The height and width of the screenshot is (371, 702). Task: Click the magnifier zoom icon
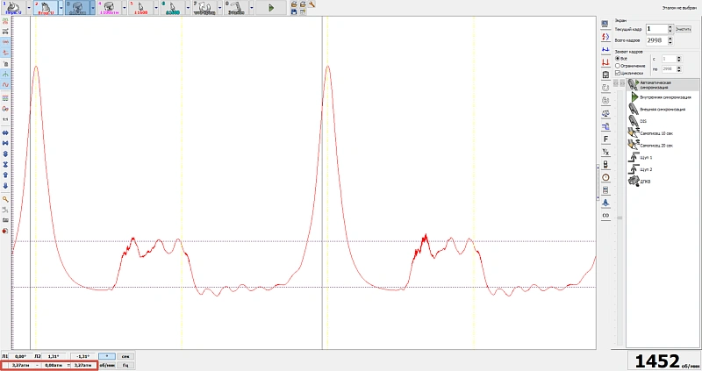5,199
